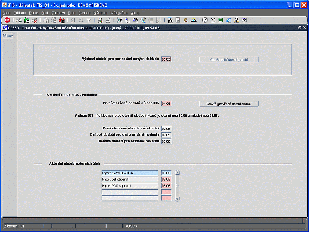The width and height of the screenshot is (309, 232).
Task: Click the question mark with person help icon
Action: tap(236, 20)
